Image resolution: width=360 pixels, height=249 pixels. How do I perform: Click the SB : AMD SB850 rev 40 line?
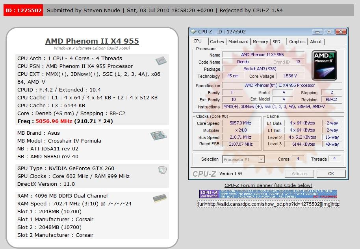pos(48,157)
